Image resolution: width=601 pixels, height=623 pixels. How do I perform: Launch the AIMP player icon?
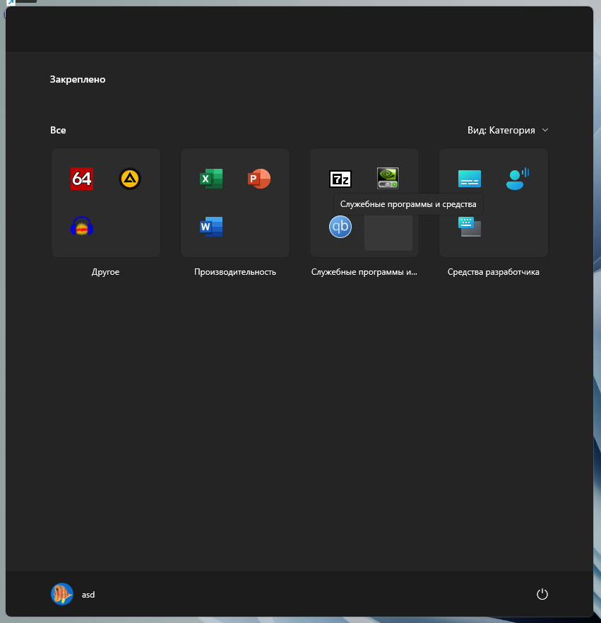[x=130, y=179]
